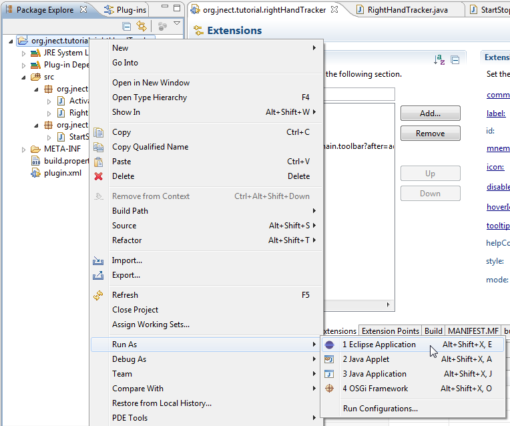Select Assign Working Sets...
Screen dimensions: 510x426
pyautogui.click(x=206, y=325)
